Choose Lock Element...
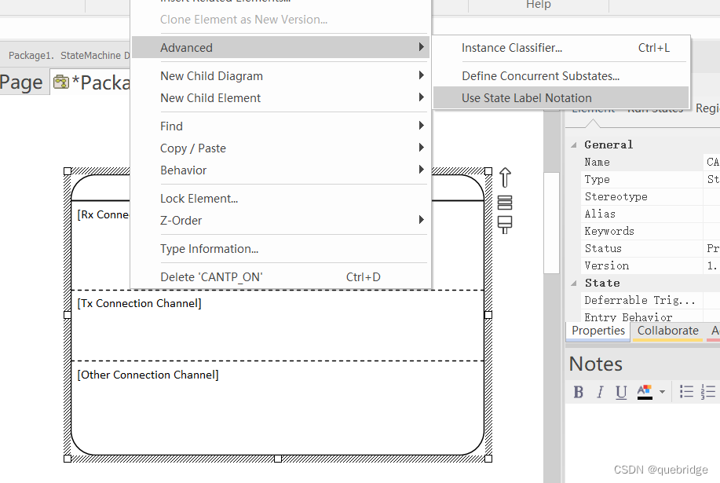The width and height of the screenshot is (720, 483). [280, 199]
